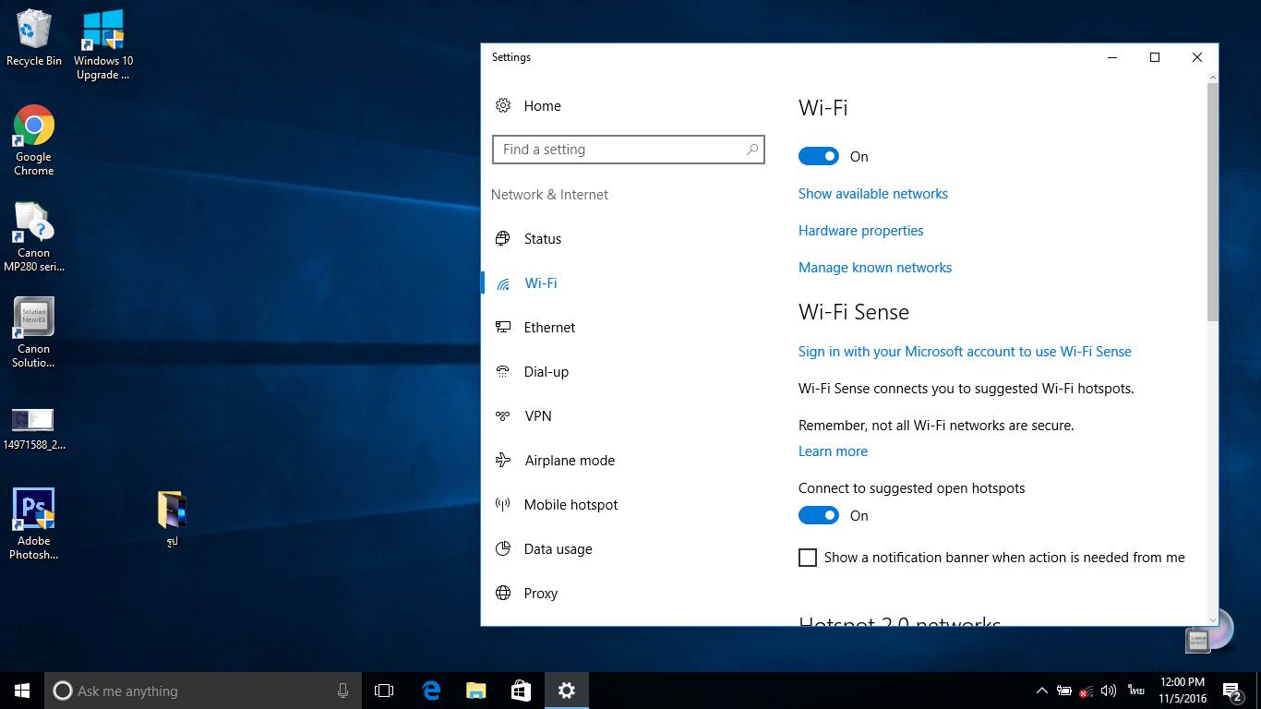Click the Dial-up icon
Image resolution: width=1261 pixels, height=709 pixels.
pos(503,371)
